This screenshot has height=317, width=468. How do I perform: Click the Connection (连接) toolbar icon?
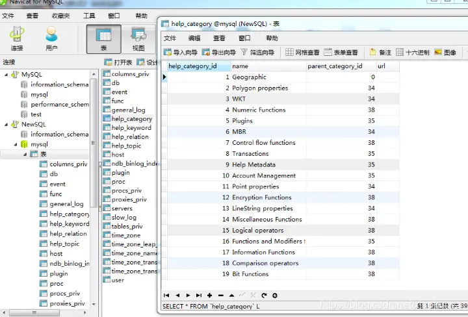click(x=17, y=38)
